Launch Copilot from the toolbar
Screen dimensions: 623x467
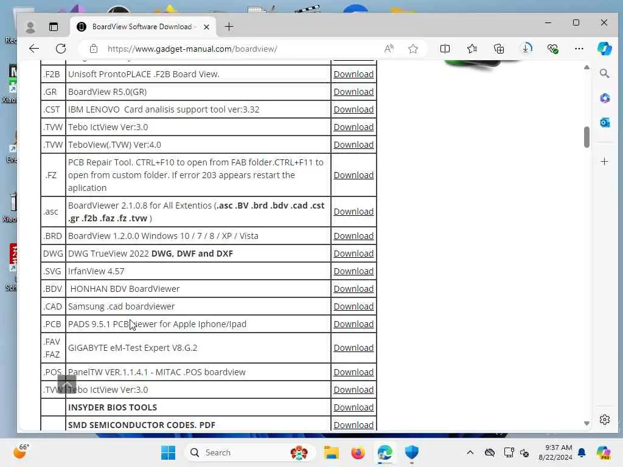click(x=604, y=49)
